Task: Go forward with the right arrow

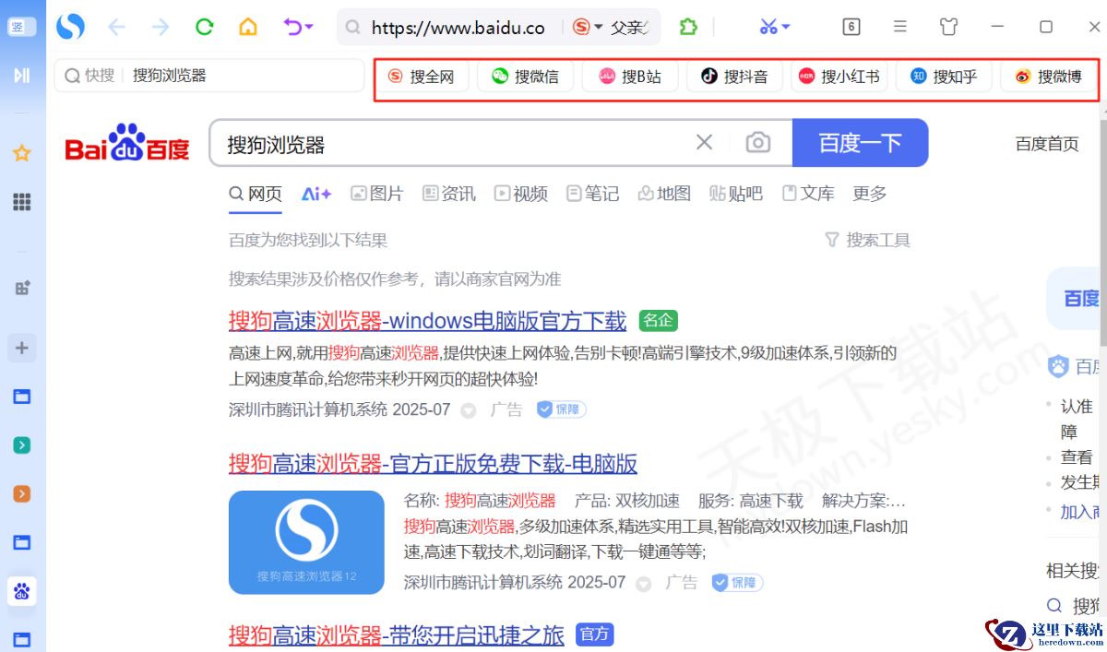Action: [x=161, y=28]
